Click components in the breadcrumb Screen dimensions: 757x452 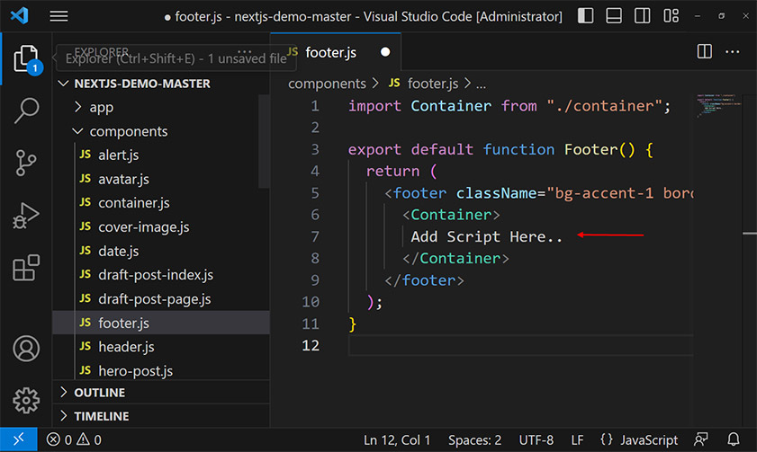(327, 84)
